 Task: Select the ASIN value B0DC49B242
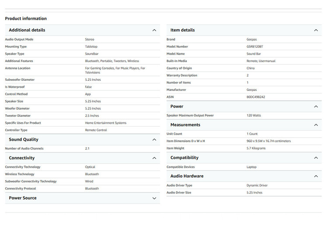(x=256, y=97)
